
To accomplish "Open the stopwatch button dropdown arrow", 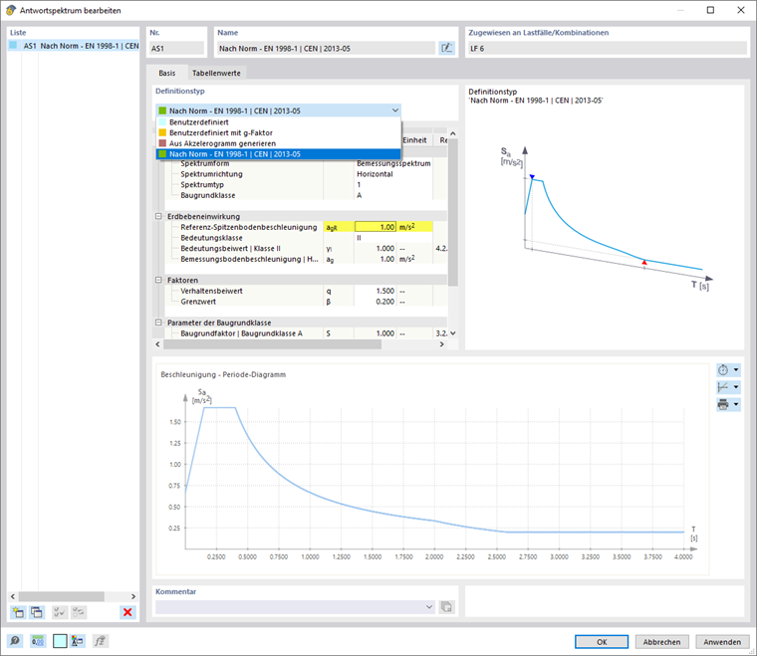I will [736, 370].
